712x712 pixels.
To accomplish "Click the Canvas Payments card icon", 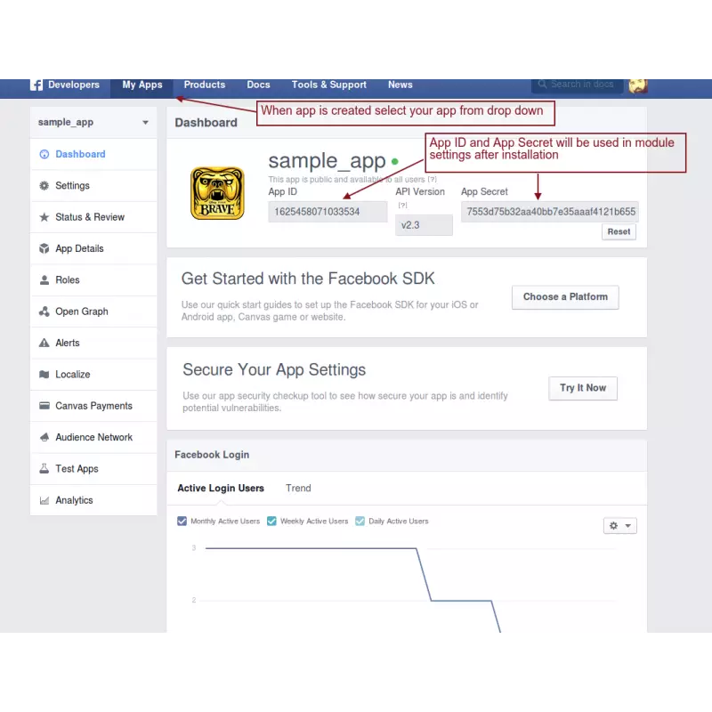I will pos(44,406).
